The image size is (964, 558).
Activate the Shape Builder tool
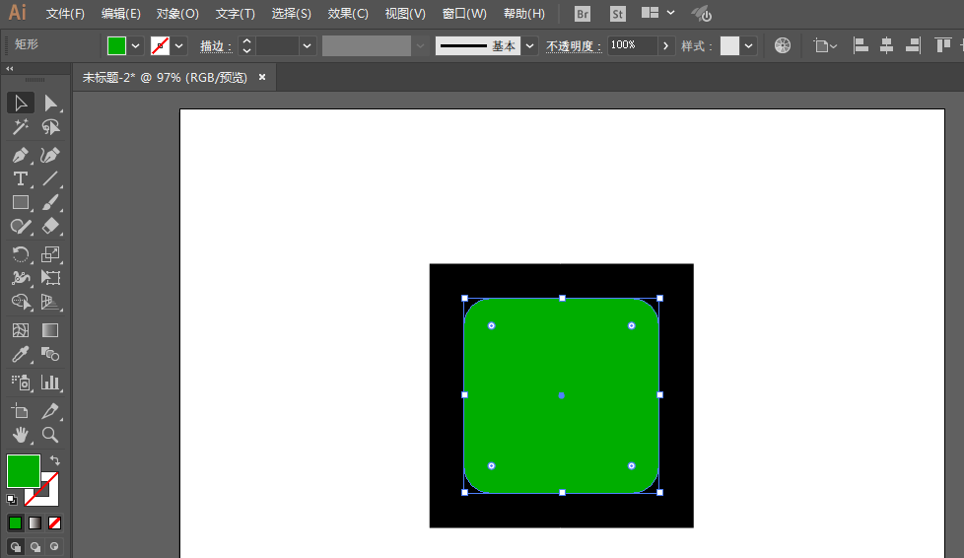pyautogui.click(x=21, y=302)
